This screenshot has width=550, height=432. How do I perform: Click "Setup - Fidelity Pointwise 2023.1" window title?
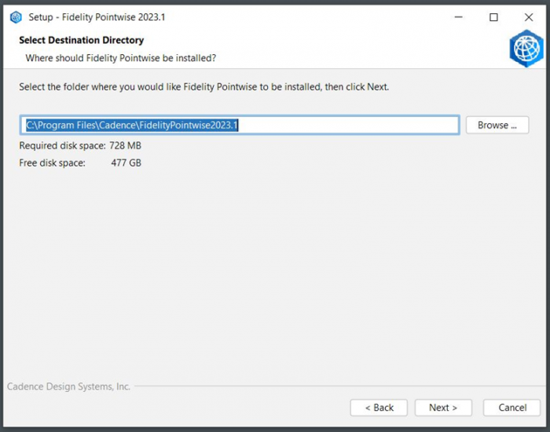97,17
